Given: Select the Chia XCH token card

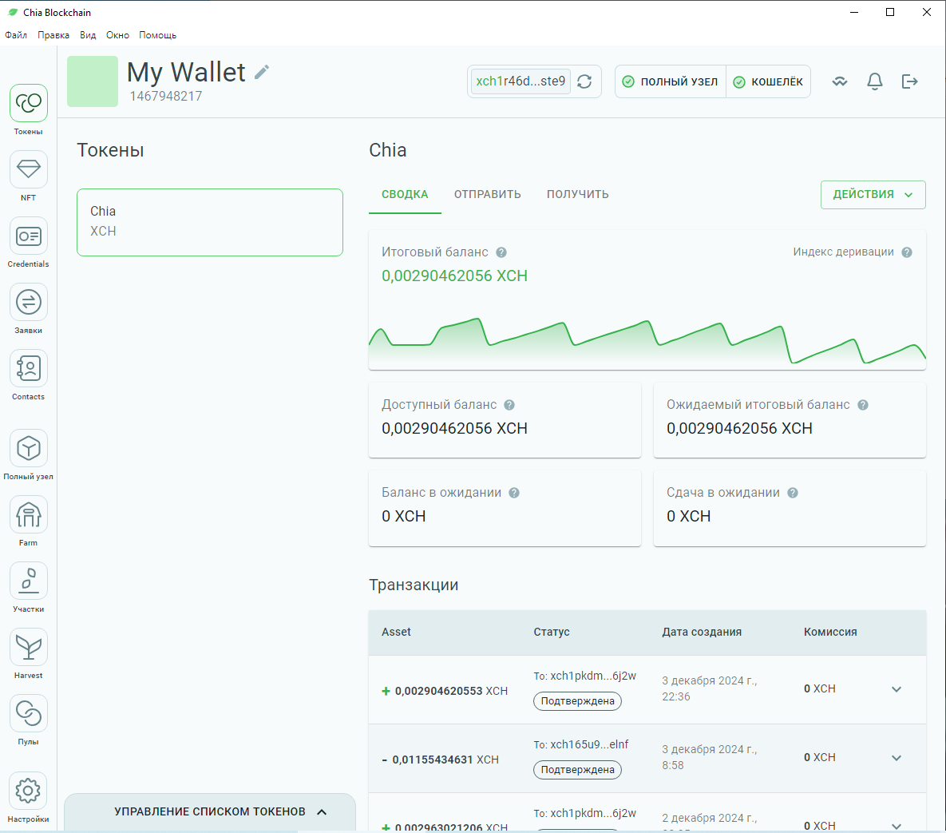Looking at the screenshot, I should click(x=210, y=222).
